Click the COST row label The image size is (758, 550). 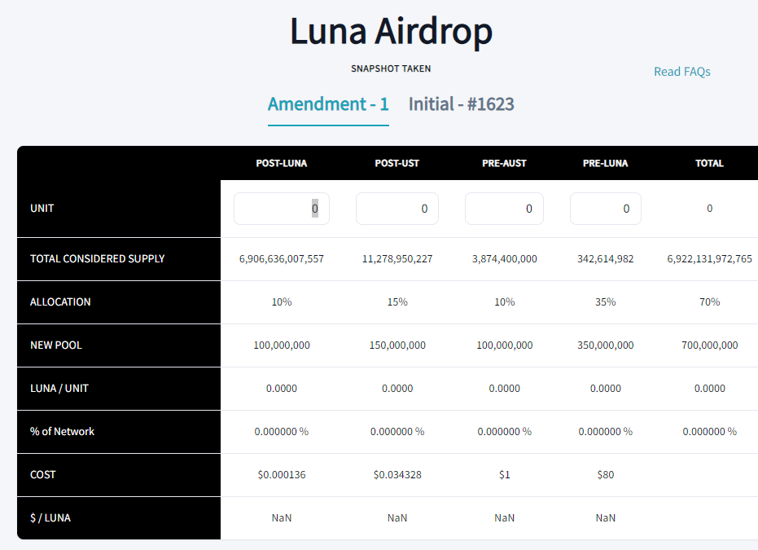43,474
